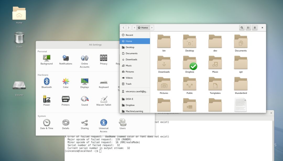Open Universal Access settings
This screenshot has width=283, height=161.
(104, 126)
